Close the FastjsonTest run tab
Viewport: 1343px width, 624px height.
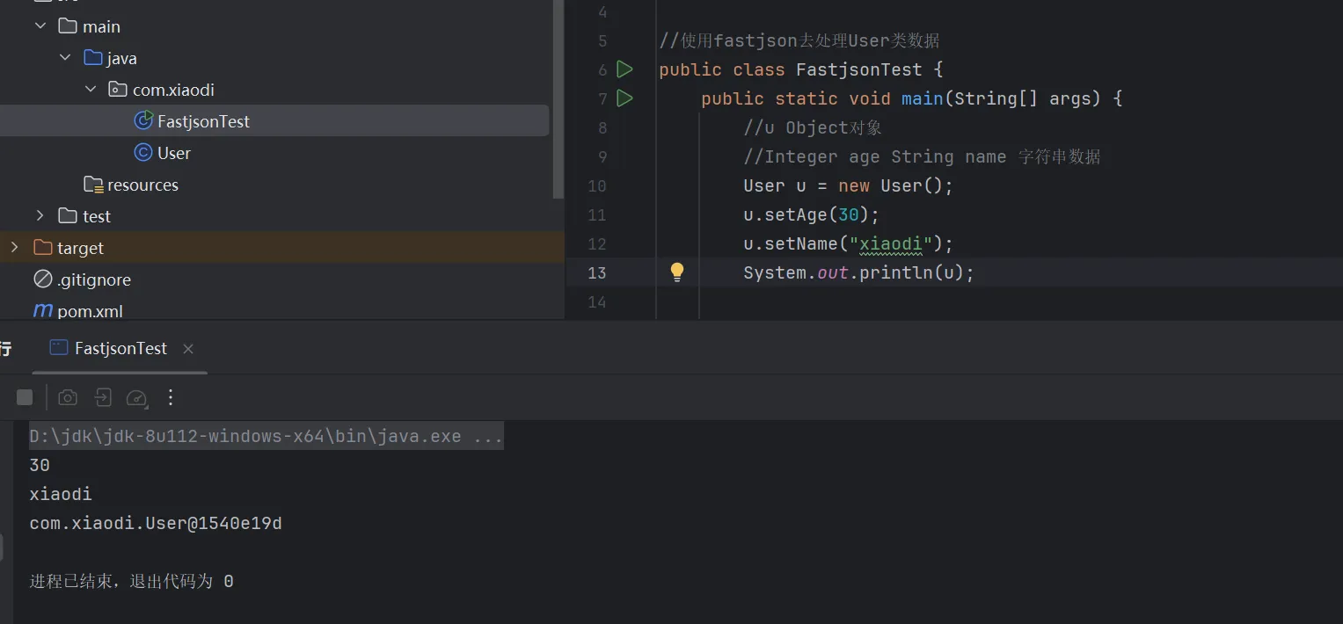187,349
